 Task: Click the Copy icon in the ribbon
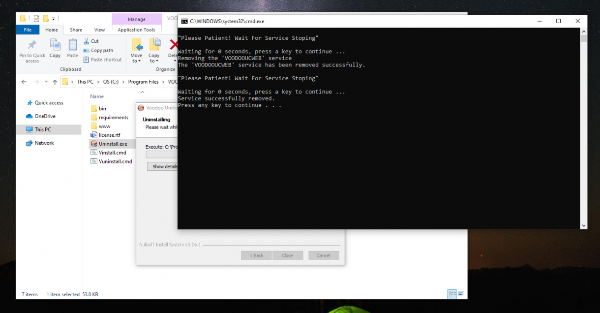click(x=55, y=49)
